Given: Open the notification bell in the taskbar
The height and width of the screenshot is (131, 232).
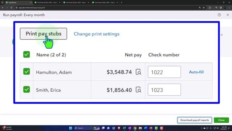Looking at the screenshot, I should pos(229,128).
